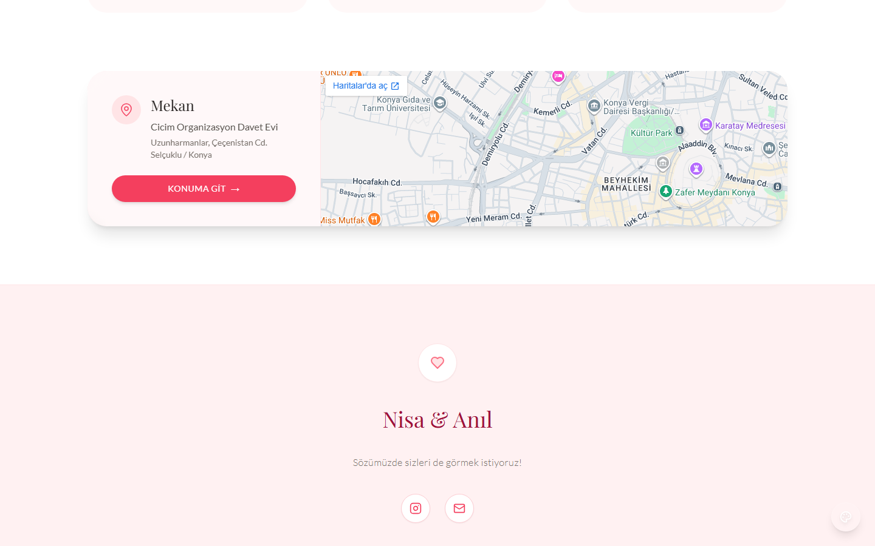Click the museum marker at map's right edge
Image resolution: width=875 pixels, height=546 pixels.
[x=769, y=147]
